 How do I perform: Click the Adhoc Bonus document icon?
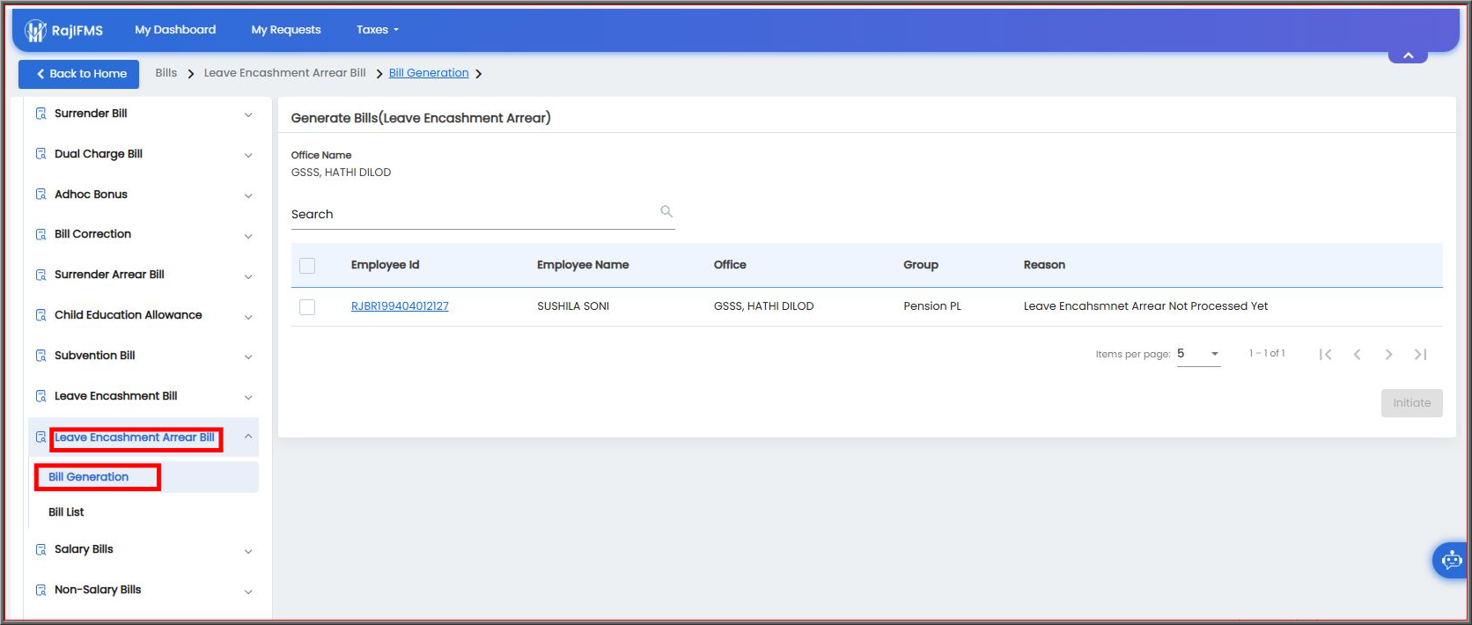click(40, 195)
